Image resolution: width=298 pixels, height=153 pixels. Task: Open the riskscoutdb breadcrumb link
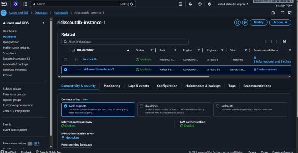(x=61, y=13)
